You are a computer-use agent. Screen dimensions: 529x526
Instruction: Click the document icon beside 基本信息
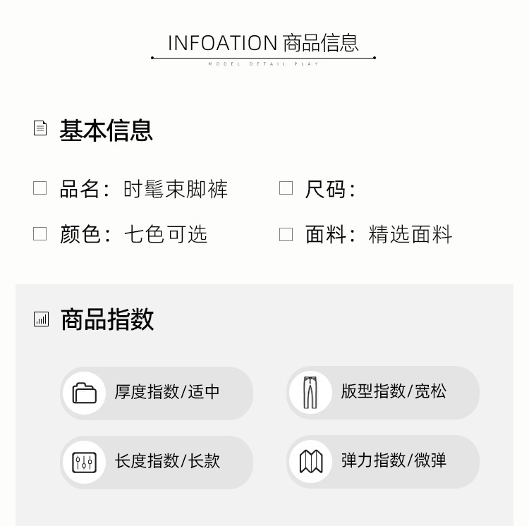click(41, 128)
